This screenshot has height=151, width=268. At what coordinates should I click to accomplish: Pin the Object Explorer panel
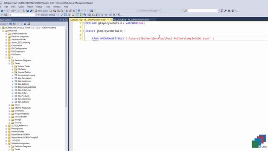63,20
